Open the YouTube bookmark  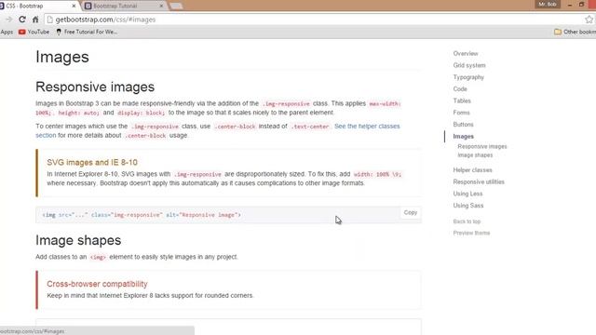coord(34,32)
